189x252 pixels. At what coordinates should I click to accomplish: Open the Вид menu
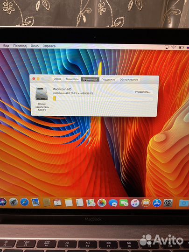click(6, 46)
